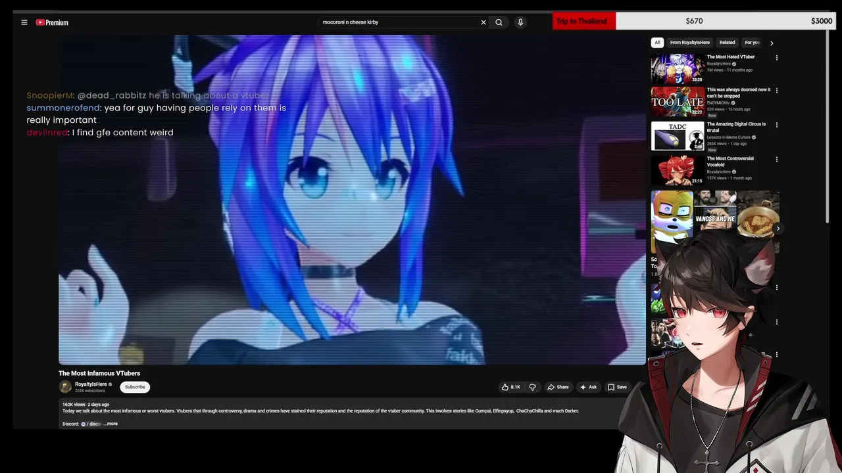Open RoyaltyIsHere channel avatar below video
This screenshot has height=473, width=842.
point(65,387)
